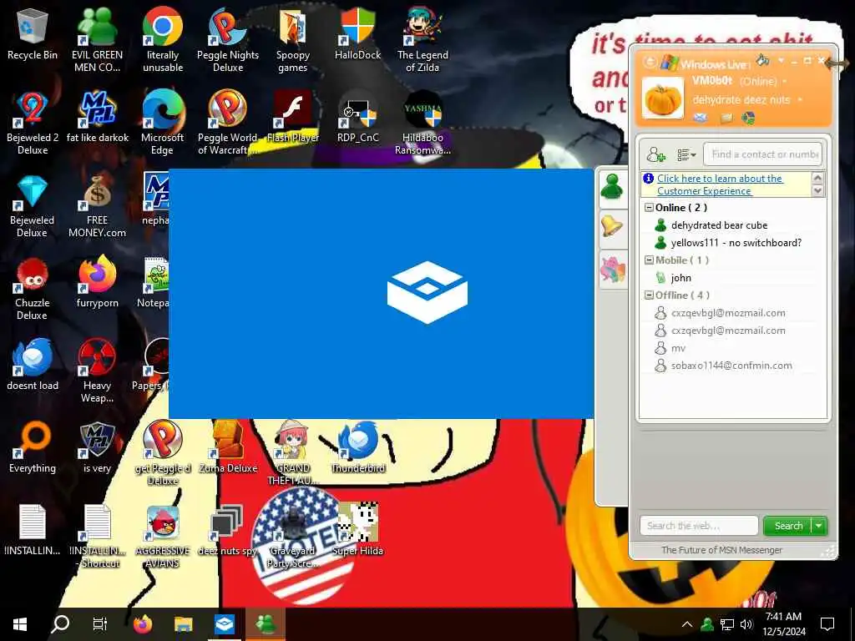855x641 pixels.
Task: Select the Hildaboo Ransomwa... desktop icon
Action: [x=422, y=124]
